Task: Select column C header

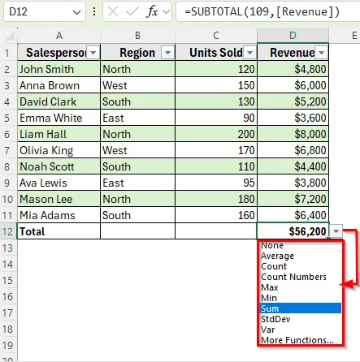Action: (216, 36)
